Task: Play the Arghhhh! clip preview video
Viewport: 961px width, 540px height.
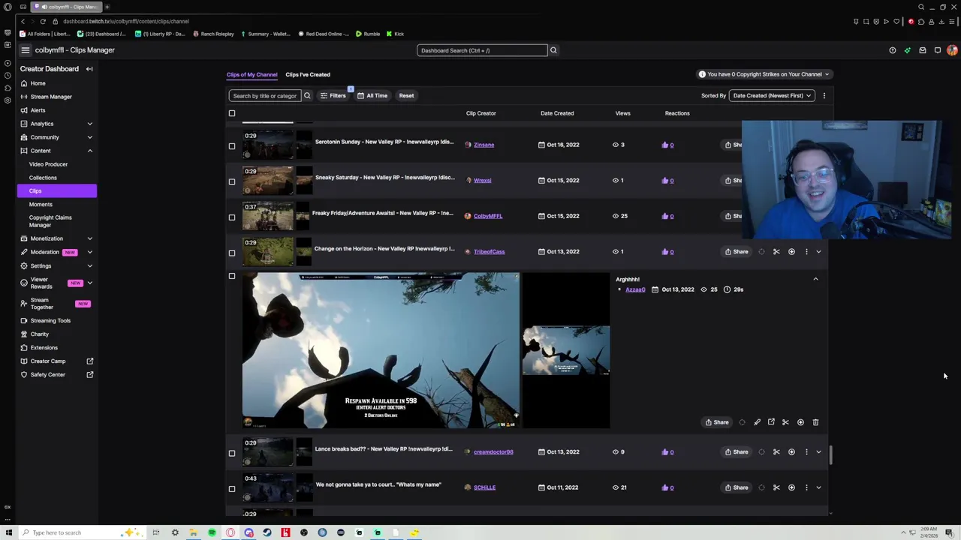Action: coord(381,350)
